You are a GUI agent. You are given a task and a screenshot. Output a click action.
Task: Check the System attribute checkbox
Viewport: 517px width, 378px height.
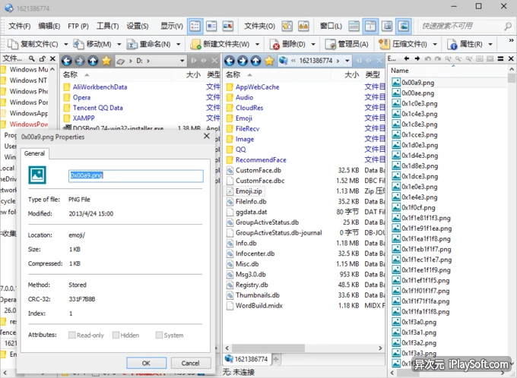[159, 335]
